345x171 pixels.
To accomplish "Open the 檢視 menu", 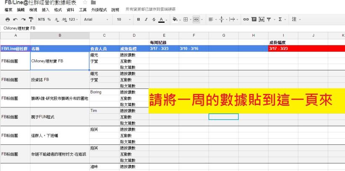I will point(33,10).
